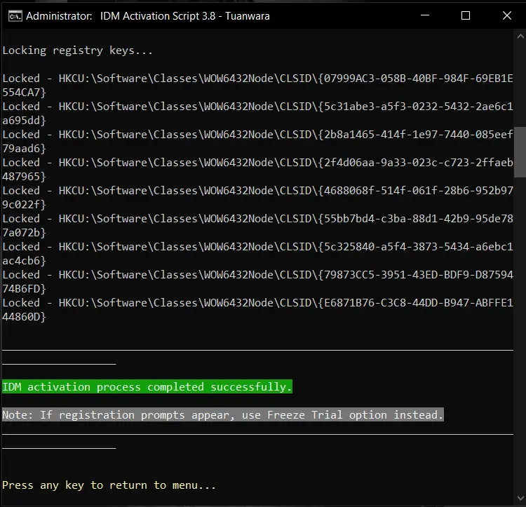This screenshot has width=526, height=507.
Task: Click the 'Locking registry keys...' line
Action: (77, 50)
